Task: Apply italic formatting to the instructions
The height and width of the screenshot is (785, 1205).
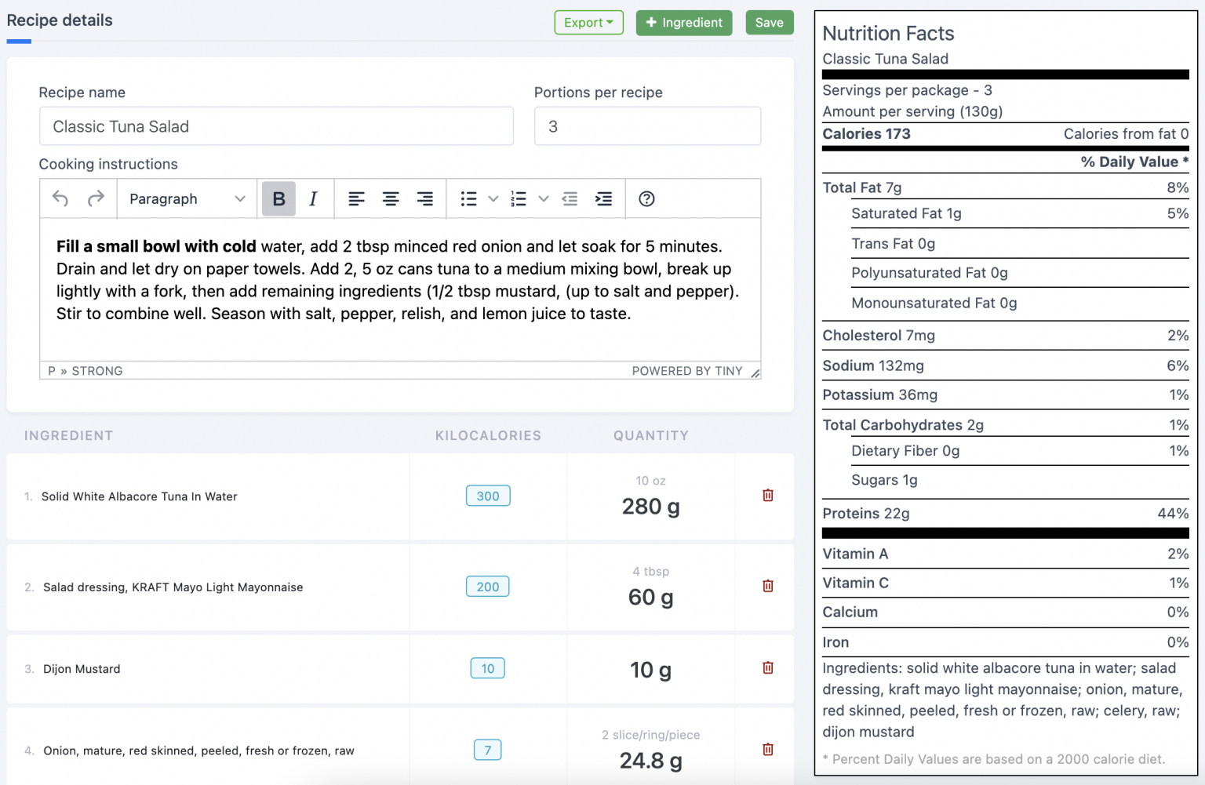Action: [x=312, y=198]
